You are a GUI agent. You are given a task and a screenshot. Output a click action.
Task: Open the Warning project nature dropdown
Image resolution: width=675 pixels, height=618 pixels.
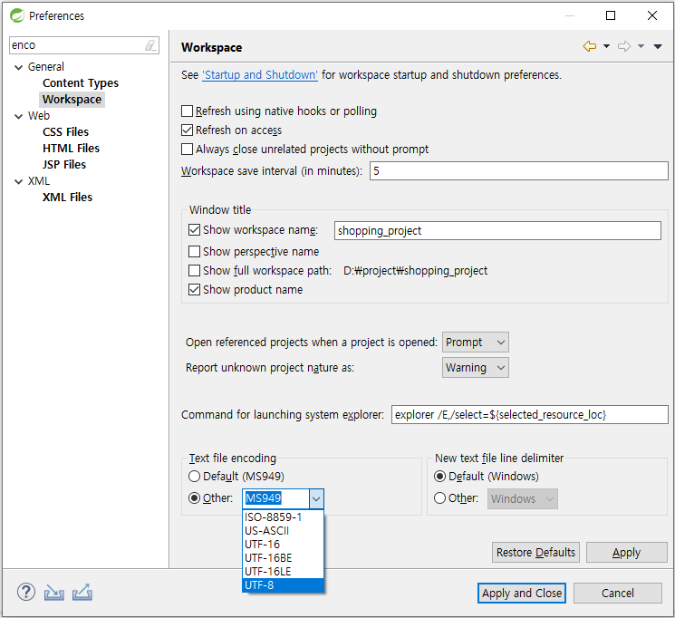coord(476,368)
